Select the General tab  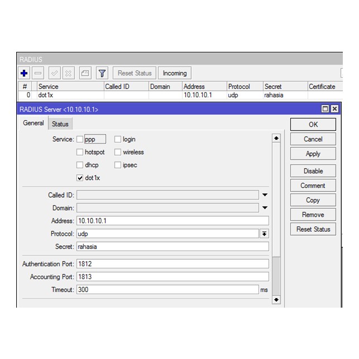(x=33, y=123)
